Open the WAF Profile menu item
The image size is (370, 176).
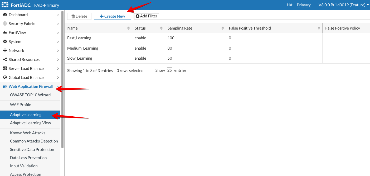[21, 105]
